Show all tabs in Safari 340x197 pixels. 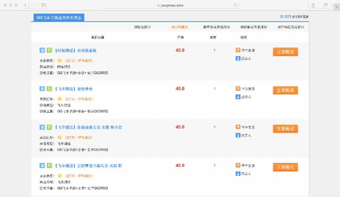coord(326,5)
